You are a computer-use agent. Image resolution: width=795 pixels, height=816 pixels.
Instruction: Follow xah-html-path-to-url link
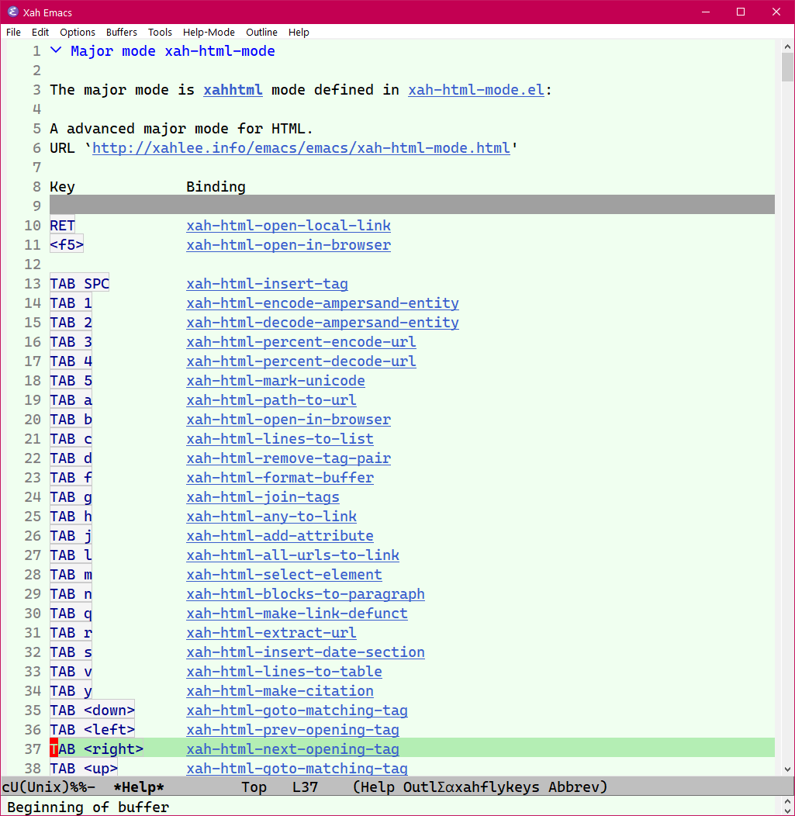click(x=271, y=400)
